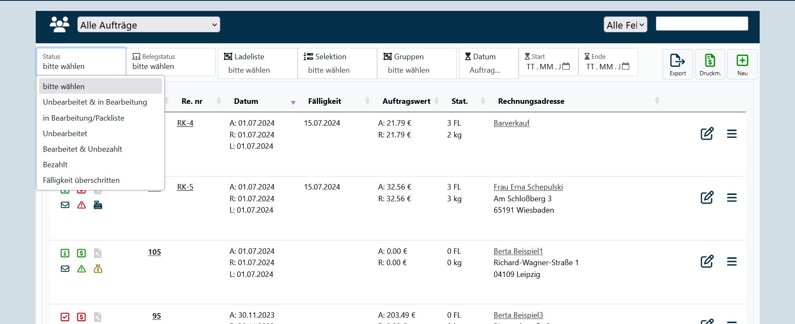795x324 pixels.
Task: Open the Alle Felder search-field dropdown
Action: click(x=625, y=25)
